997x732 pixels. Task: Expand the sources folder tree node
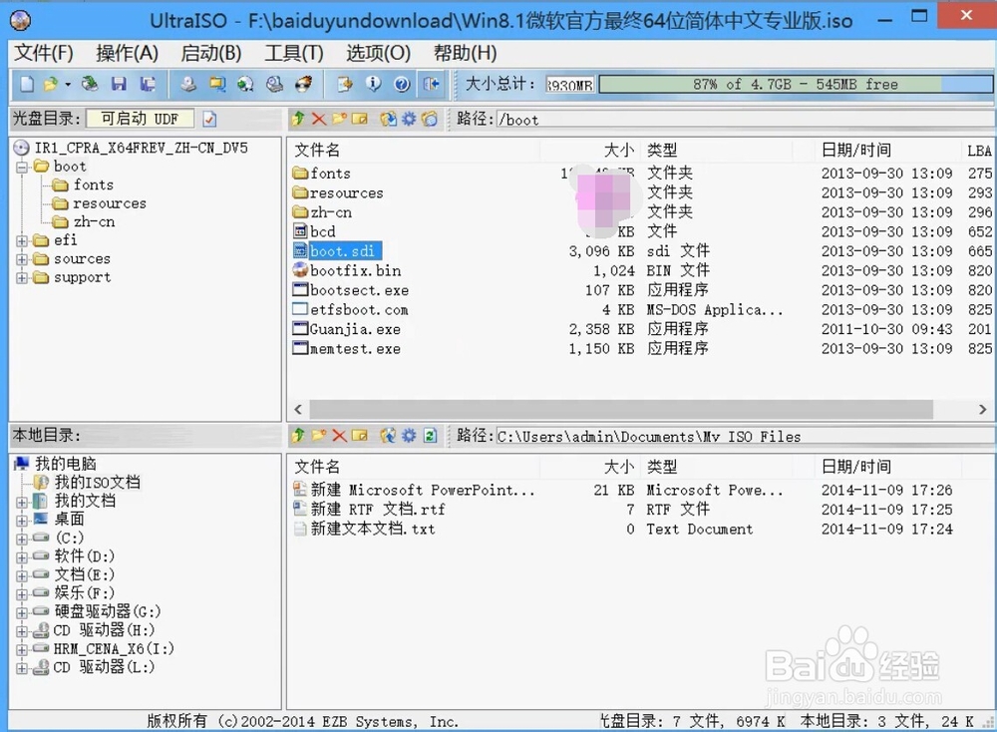click(x=22, y=259)
